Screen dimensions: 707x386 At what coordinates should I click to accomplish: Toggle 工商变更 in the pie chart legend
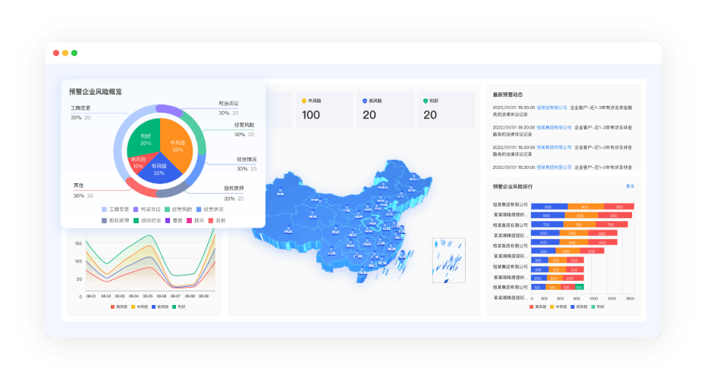115,209
